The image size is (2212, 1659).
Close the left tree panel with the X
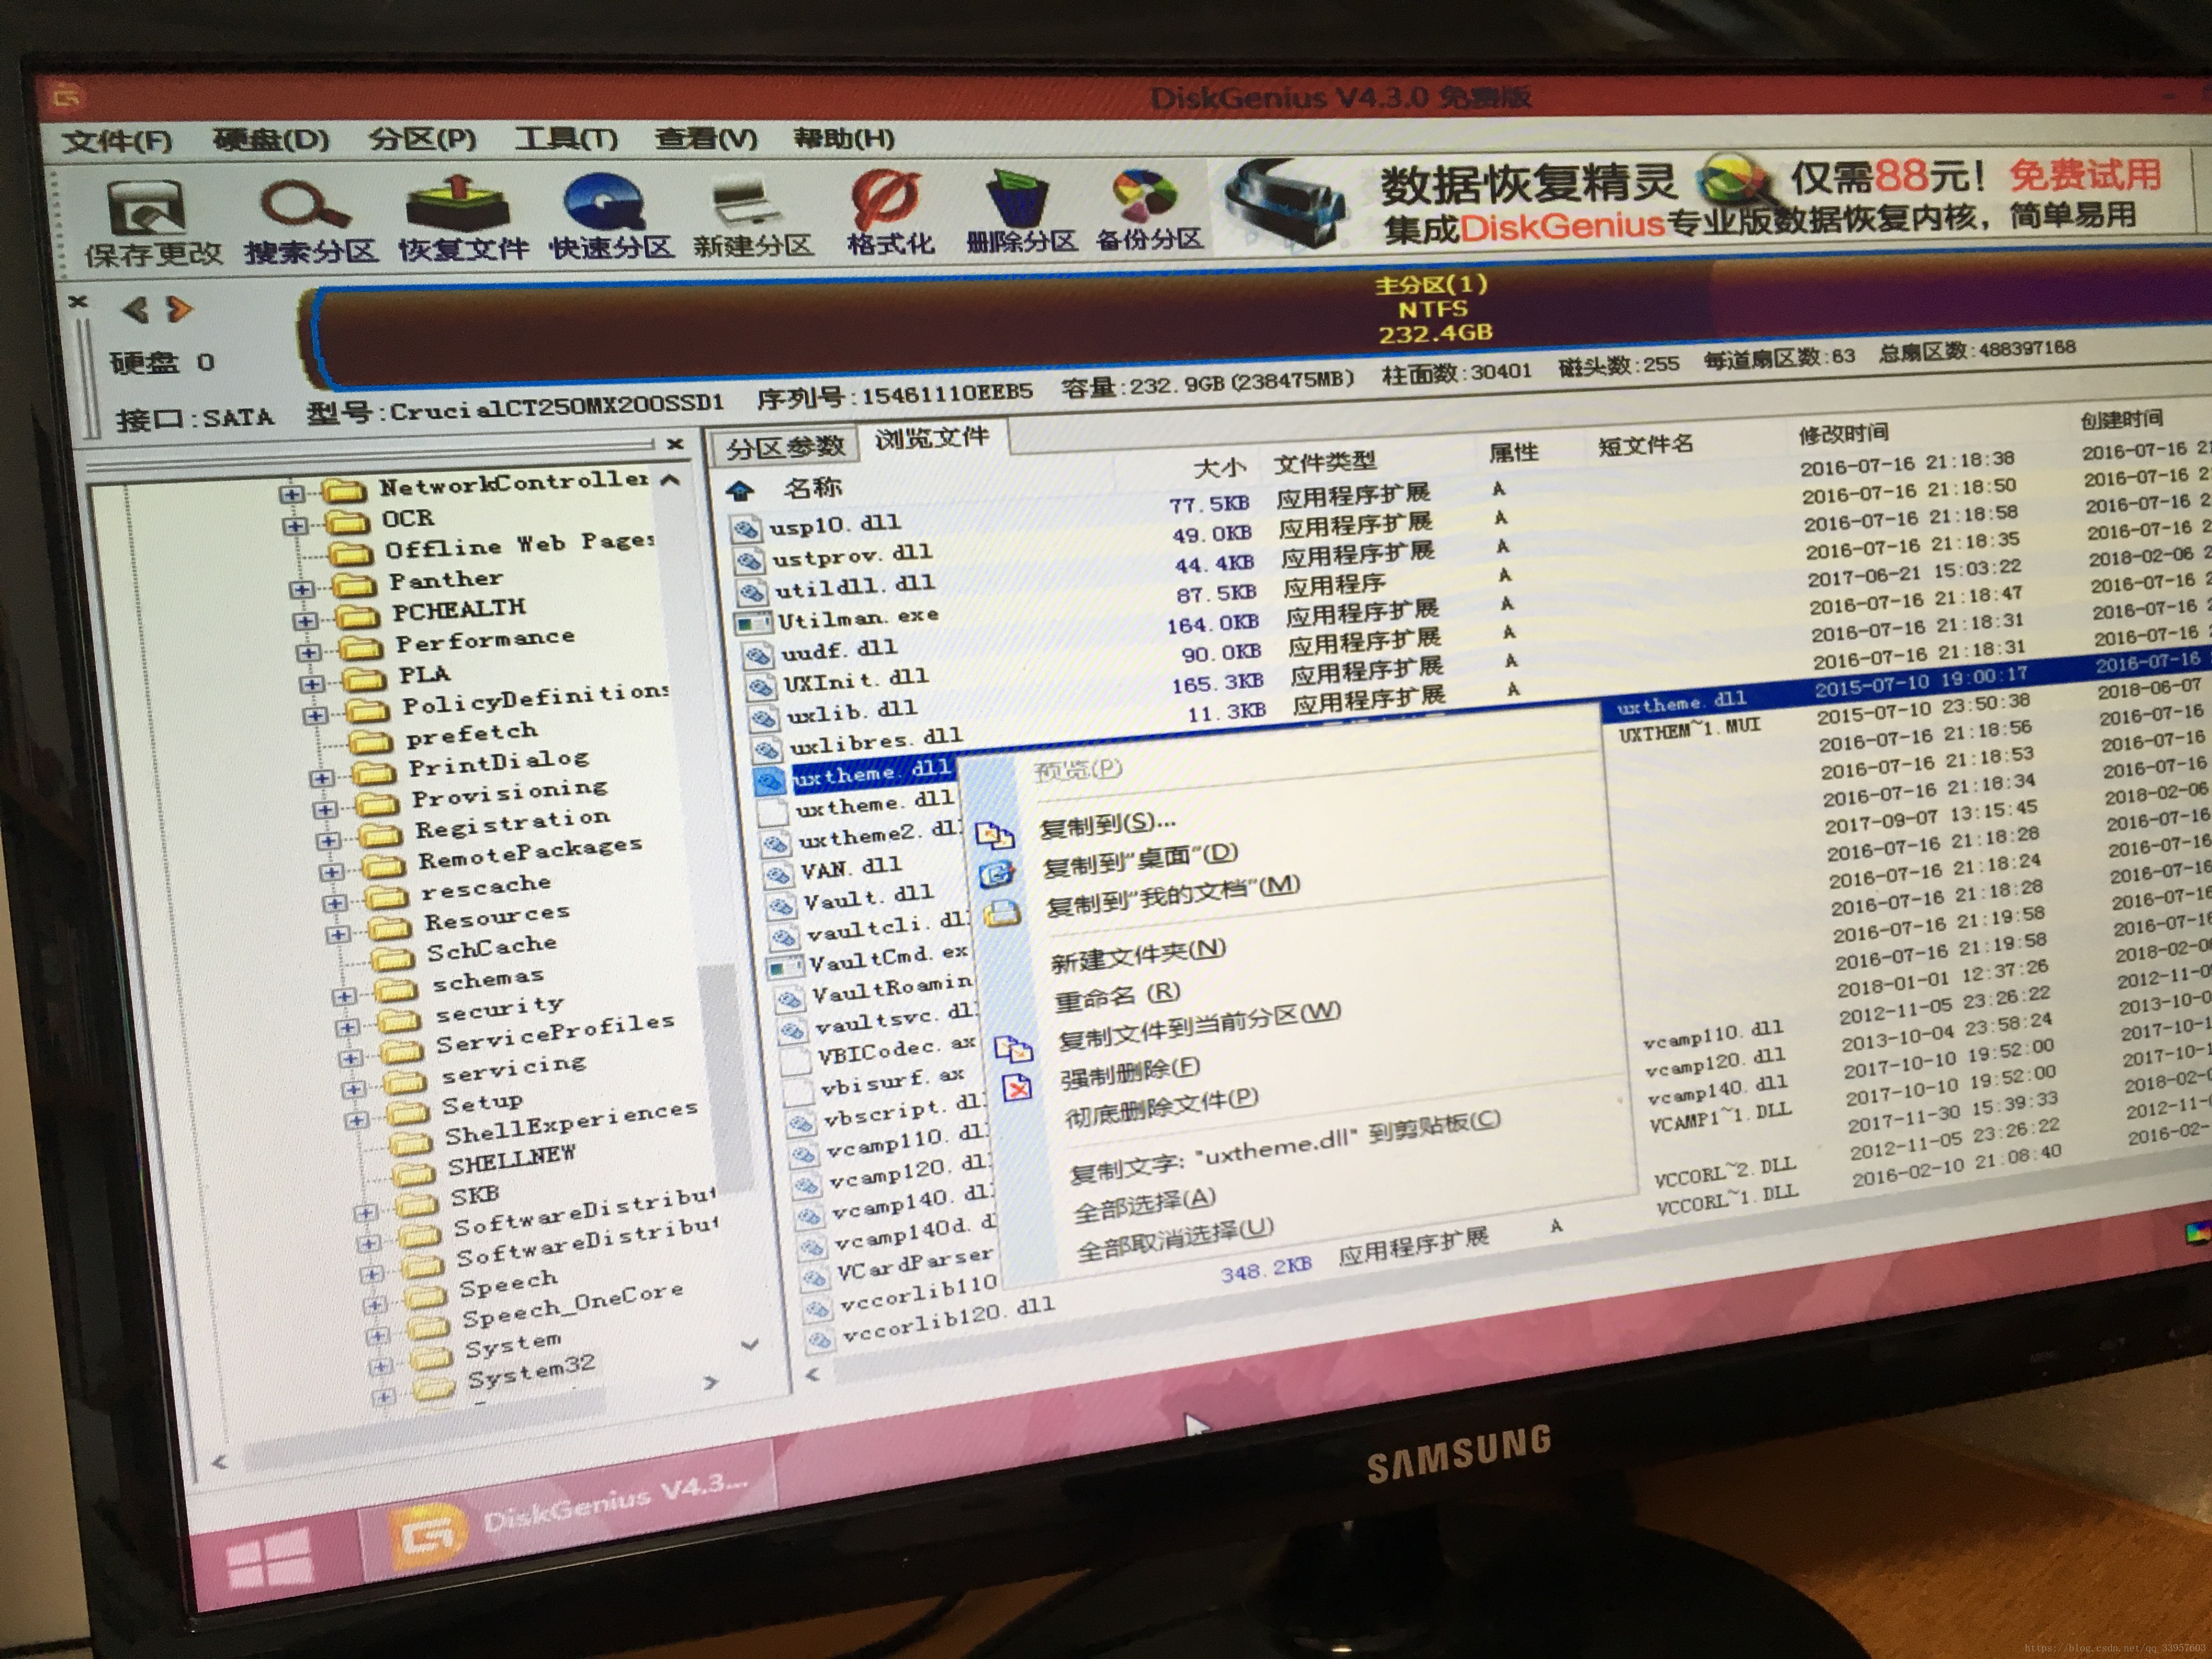point(676,443)
